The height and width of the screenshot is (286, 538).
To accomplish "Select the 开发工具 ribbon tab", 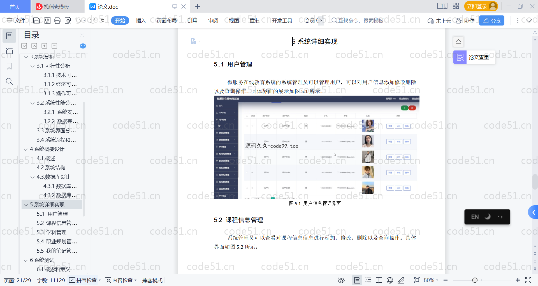I will click(x=282, y=20).
